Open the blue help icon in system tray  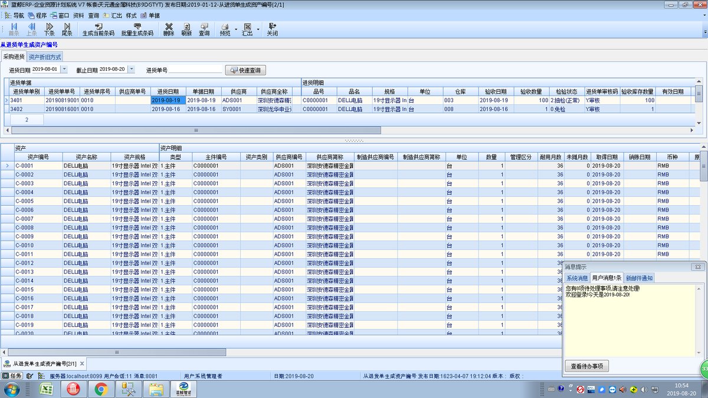(560, 389)
